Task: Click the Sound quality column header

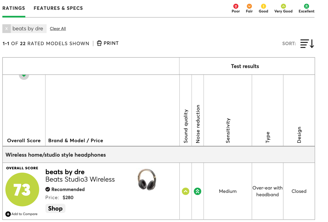Action: pyautogui.click(x=186, y=126)
